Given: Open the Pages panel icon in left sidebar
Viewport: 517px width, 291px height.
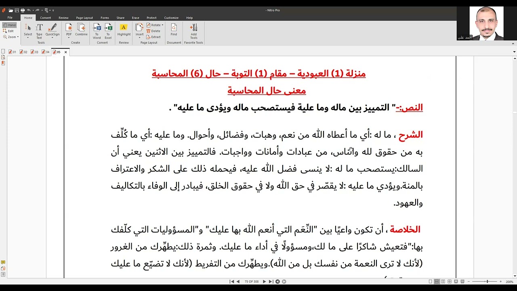Looking at the screenshot, I should [3, 51].
